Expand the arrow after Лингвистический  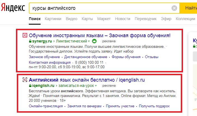pos(89,41)
